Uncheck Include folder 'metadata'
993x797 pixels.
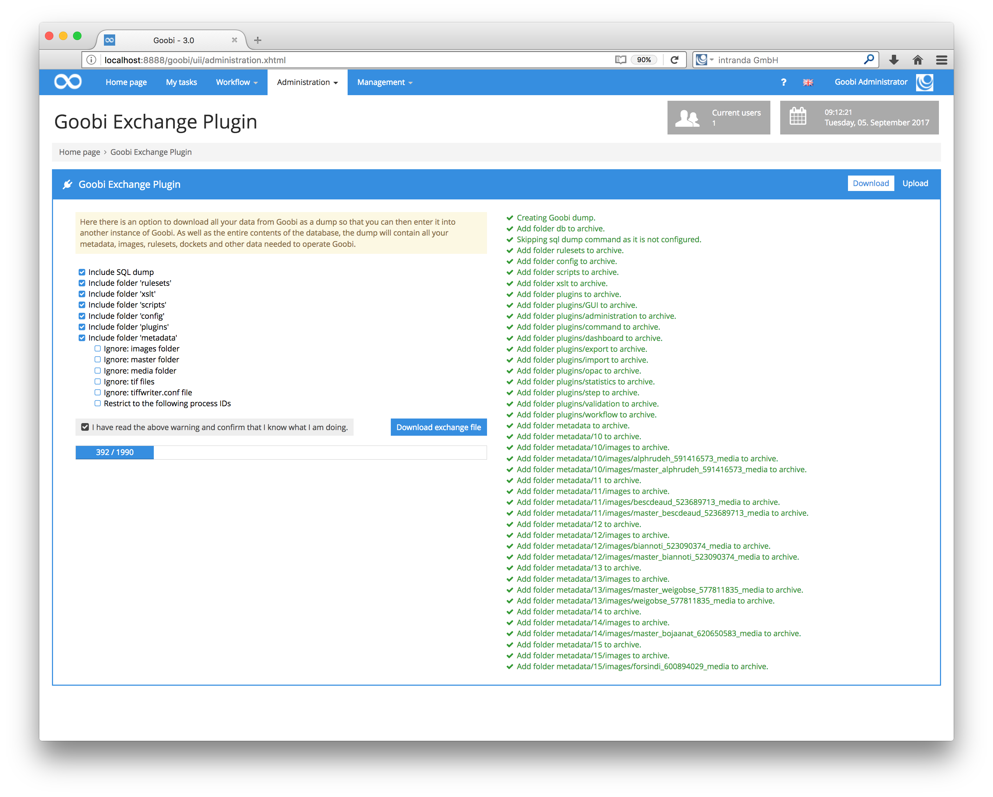(82, 337)
